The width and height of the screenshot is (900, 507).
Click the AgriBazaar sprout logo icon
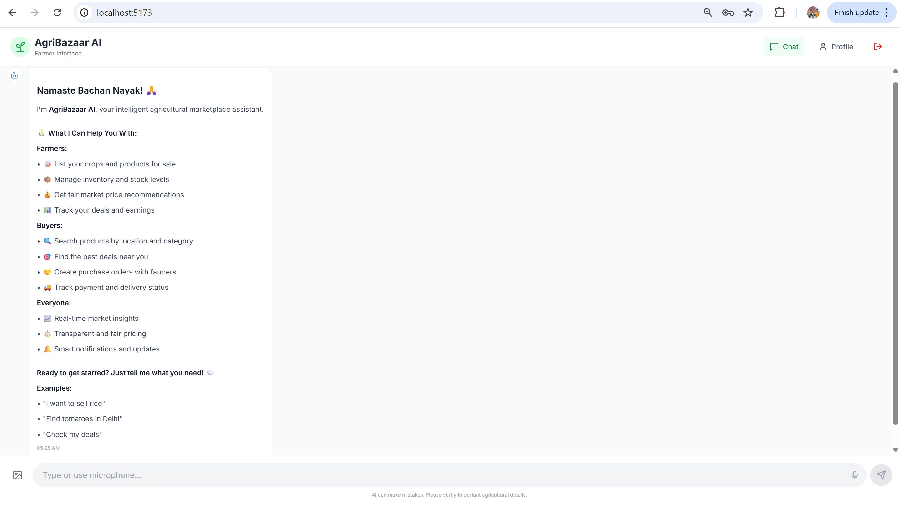tap(20, 46)
